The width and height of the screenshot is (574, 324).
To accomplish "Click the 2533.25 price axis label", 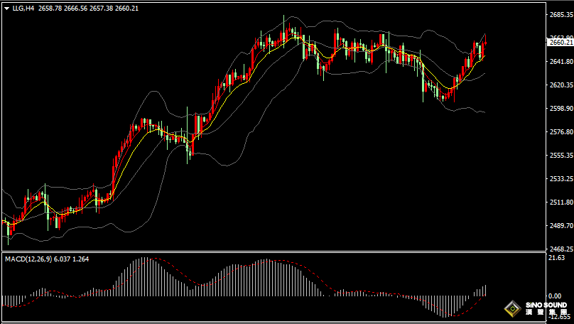I will [561, 178].
